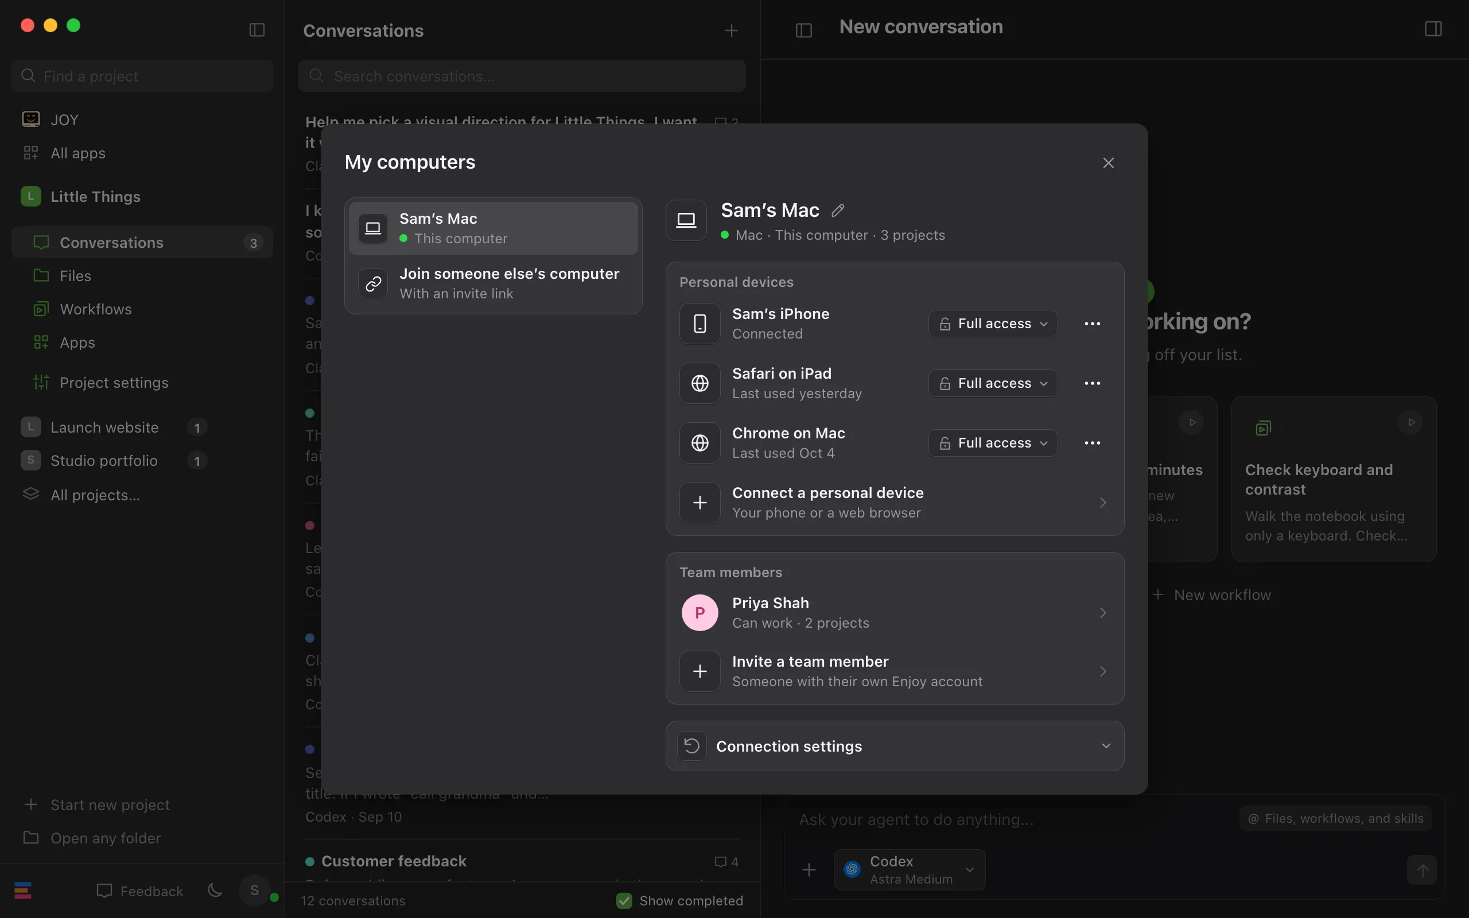Choose Join someone else's computer
The width and height of the screenshot is (1469, 918).
click(x=493, y=283)
